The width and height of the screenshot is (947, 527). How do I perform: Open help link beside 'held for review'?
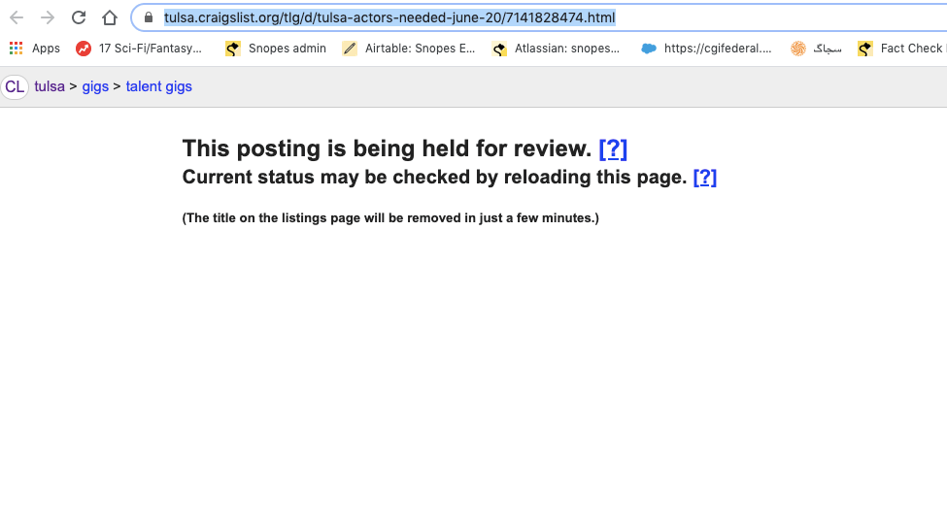[613, 148]
